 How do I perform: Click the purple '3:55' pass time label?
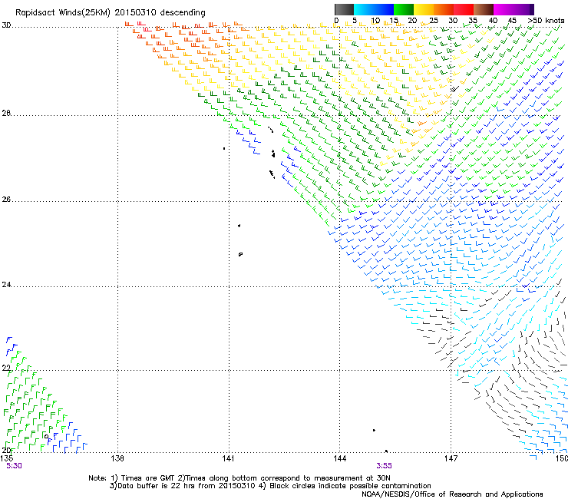[x=384, y=466]
